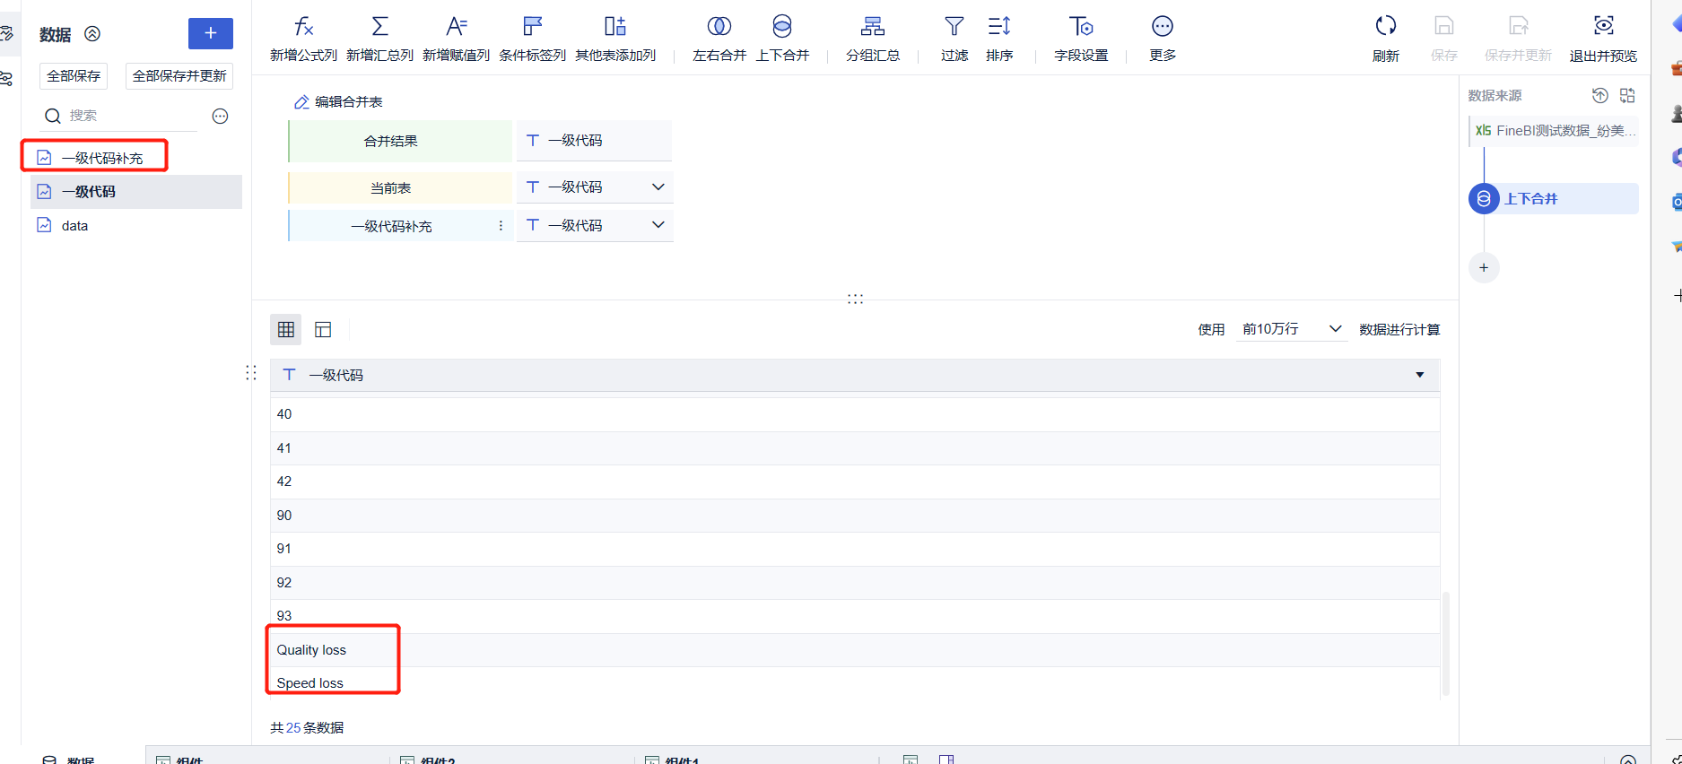Expand the 一级代码补充 row field dropdown
Screen dimensions: 1682x764
pos(658,225)
